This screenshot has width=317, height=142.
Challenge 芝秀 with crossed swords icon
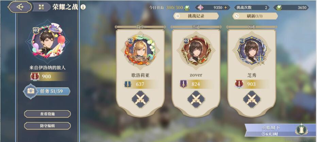tap(251, 99)
